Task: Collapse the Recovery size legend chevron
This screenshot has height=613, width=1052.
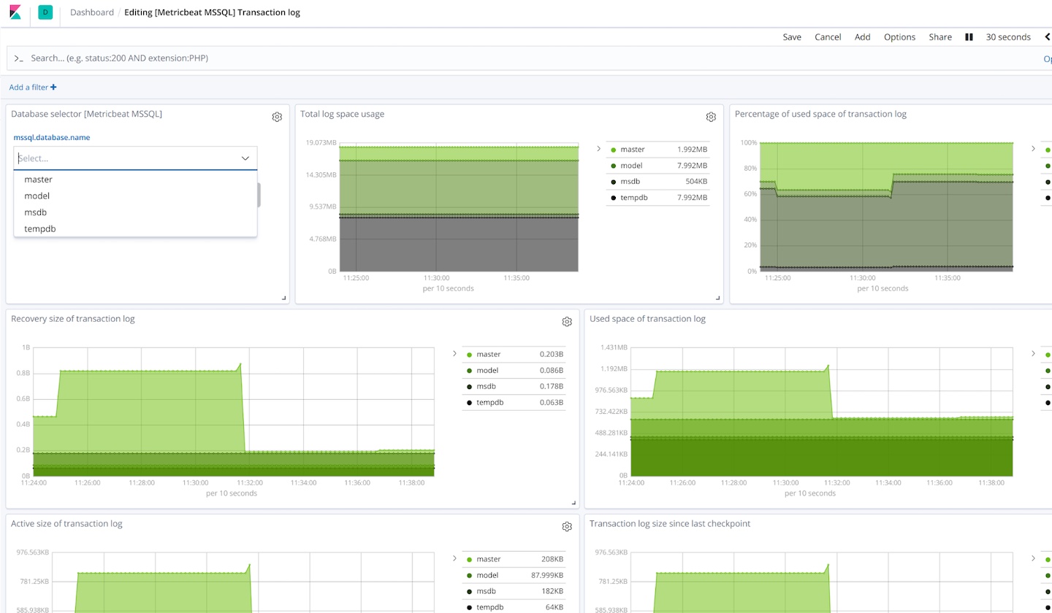Action: click(x=454, y=354)
